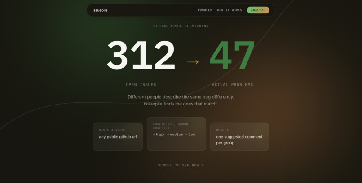362x183 pixels.
Task: Click the Analyze button
Action: point(258,10)
